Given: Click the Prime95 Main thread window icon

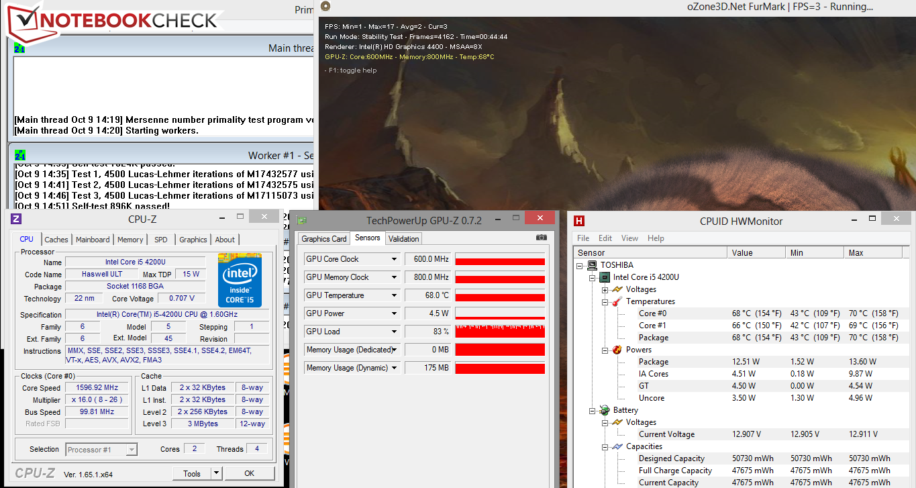Looking at the screenshot, I should click(19, 48).
